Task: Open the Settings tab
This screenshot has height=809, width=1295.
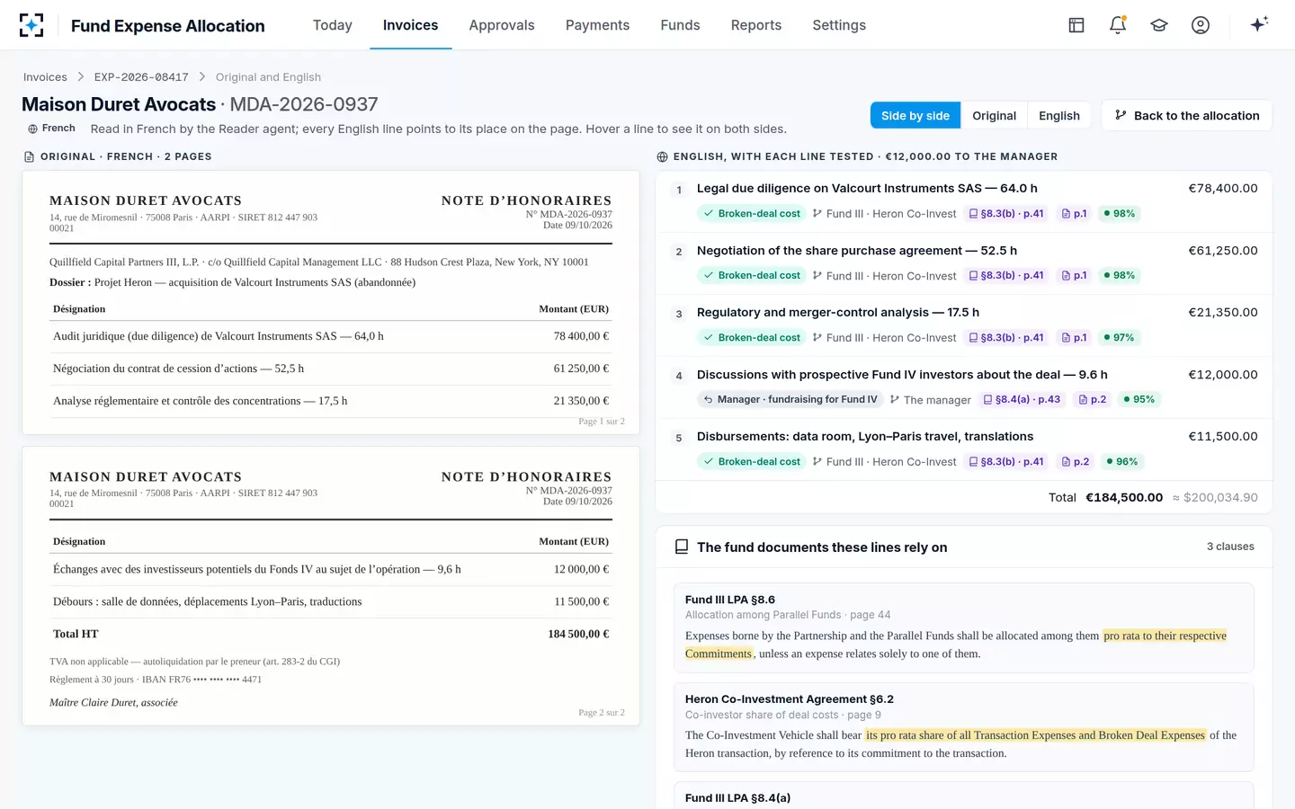Action: [839, 25]
